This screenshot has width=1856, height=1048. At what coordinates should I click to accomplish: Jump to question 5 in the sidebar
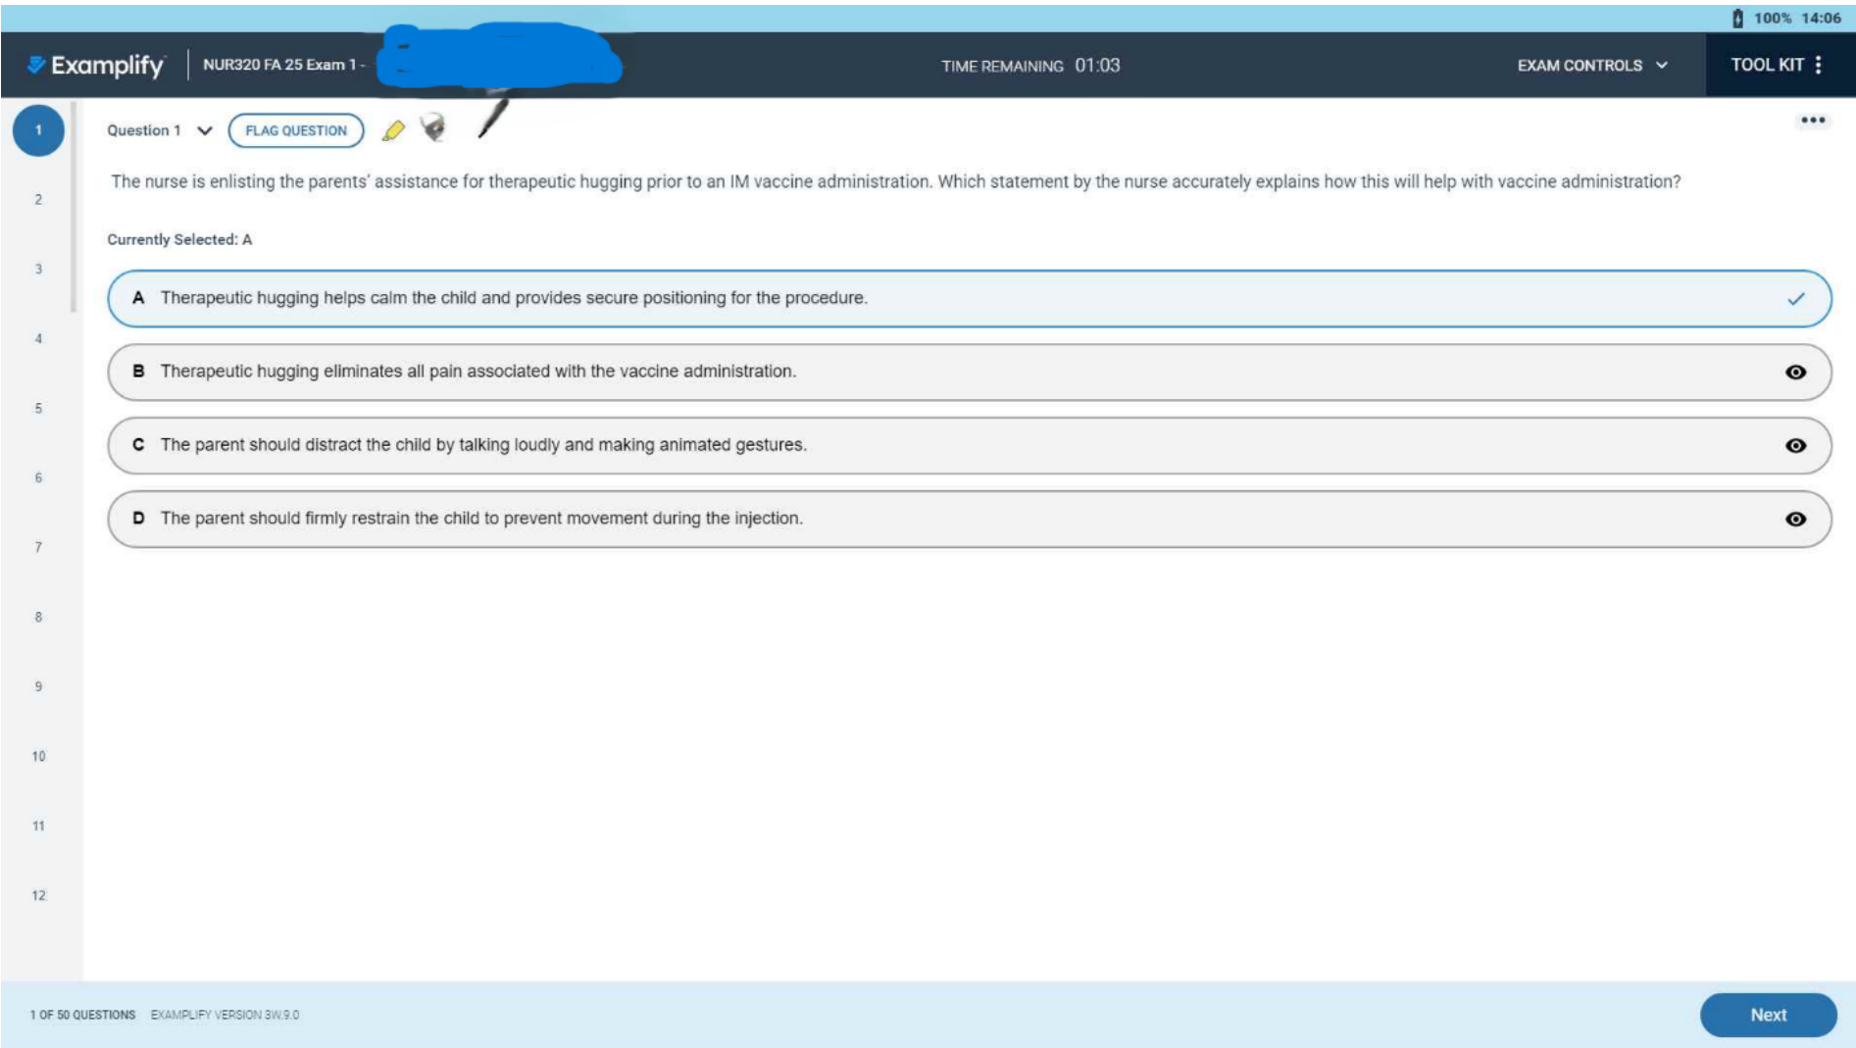(x=38, y=408)
